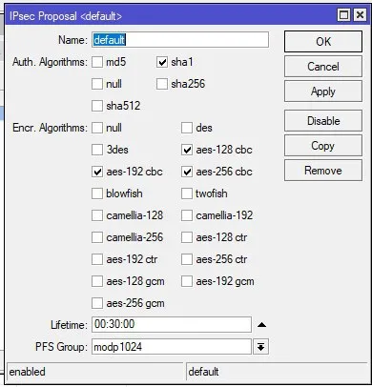The image size is (372, 387).
Task: Enable camellia-256 encryption
Action: tap(97, 237)
